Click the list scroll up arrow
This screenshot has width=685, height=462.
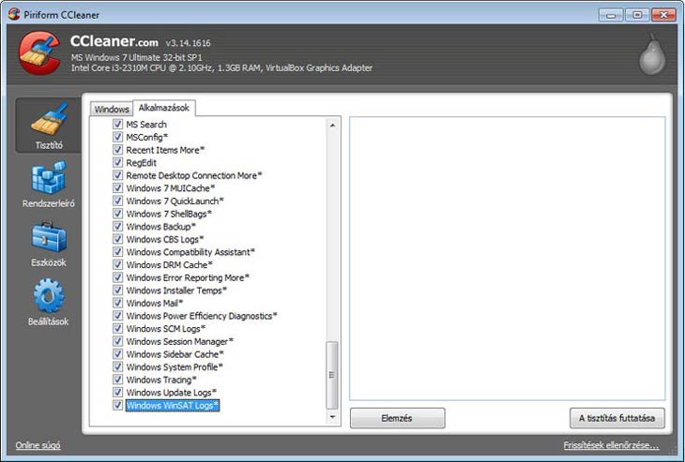coord(332,126)
